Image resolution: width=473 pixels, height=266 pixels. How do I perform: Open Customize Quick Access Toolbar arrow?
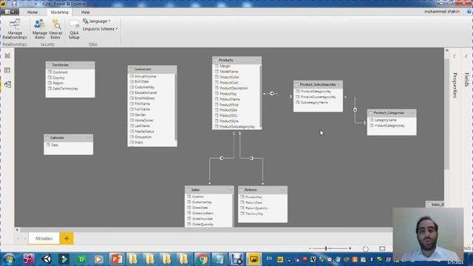[35, 4]
